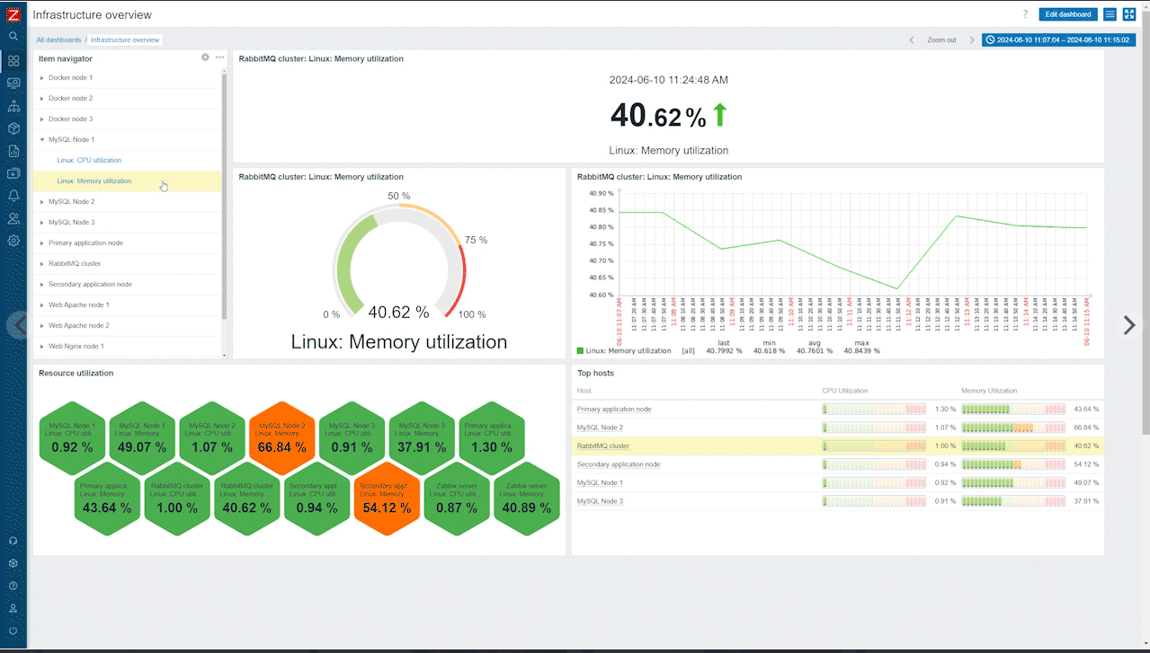Screen dimensions: 1150x653
Task: Open Item navigator three-dots menu
Action: click(219, 57)
